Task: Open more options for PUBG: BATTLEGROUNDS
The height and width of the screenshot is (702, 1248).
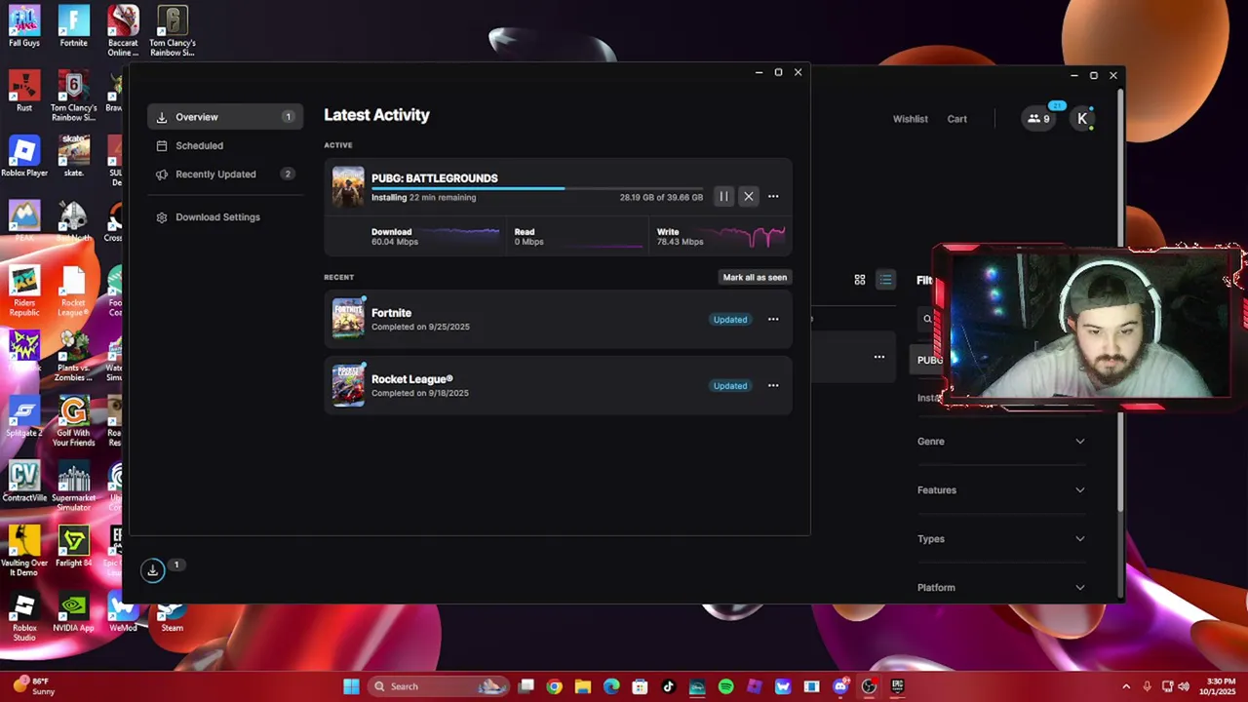Action: click(x=773, y=197)
